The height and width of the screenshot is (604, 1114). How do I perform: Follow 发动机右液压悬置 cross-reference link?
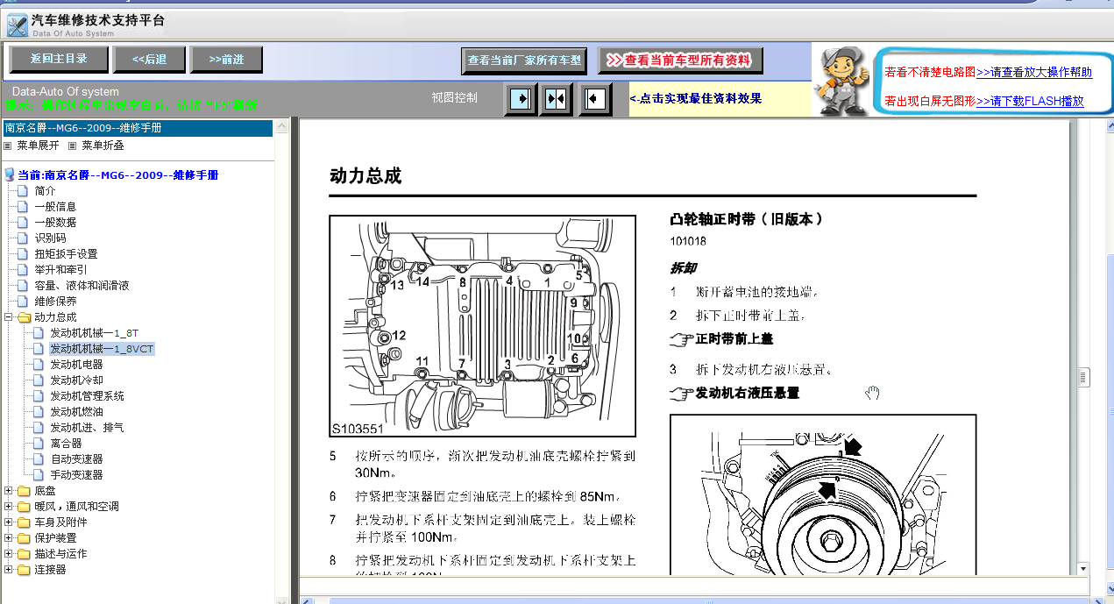coord(747,394)
